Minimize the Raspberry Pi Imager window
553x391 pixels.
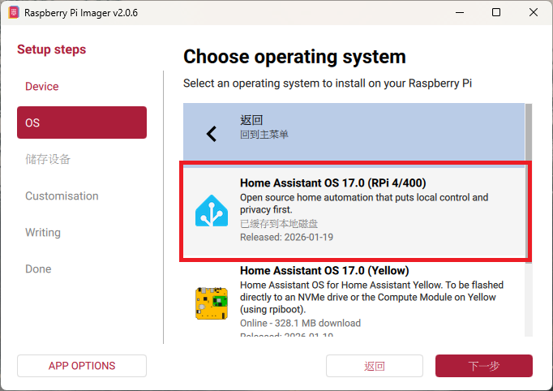tap(459, 12)
